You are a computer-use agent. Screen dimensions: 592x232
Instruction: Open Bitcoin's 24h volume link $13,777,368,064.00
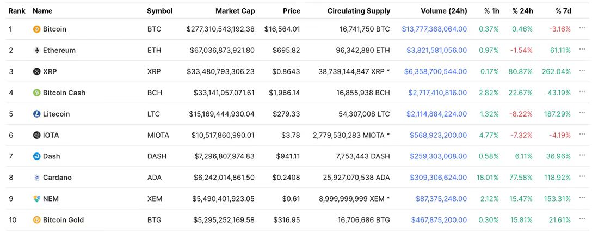click(434, 29)
